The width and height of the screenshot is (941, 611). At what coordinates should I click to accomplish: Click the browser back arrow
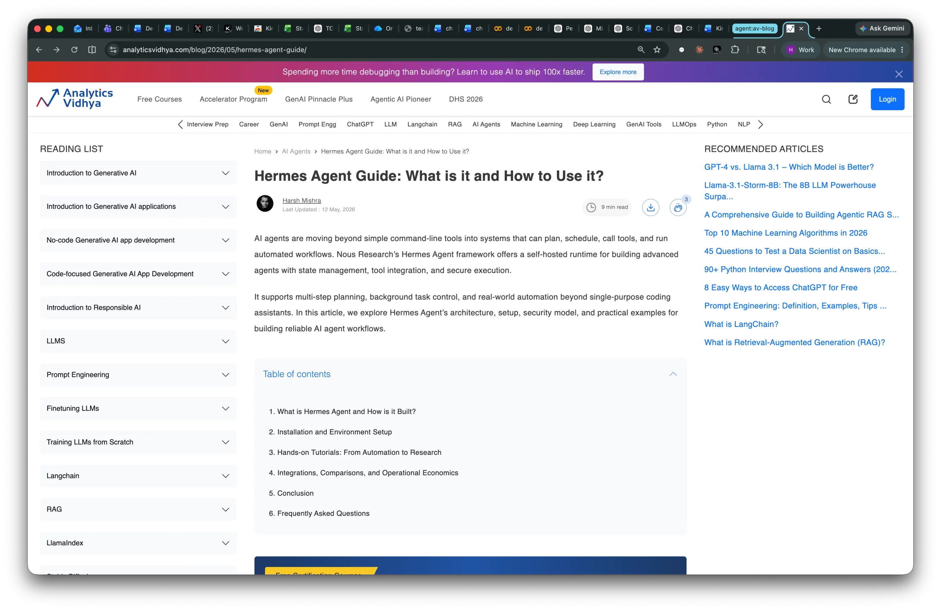pyautogui.click(x=39, y=50)
